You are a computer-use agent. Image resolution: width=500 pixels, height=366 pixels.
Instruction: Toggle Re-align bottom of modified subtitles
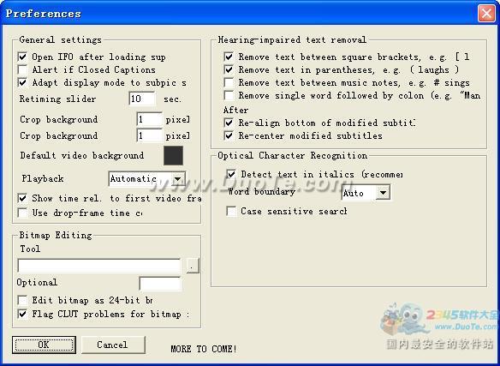(x=229, y=123)
